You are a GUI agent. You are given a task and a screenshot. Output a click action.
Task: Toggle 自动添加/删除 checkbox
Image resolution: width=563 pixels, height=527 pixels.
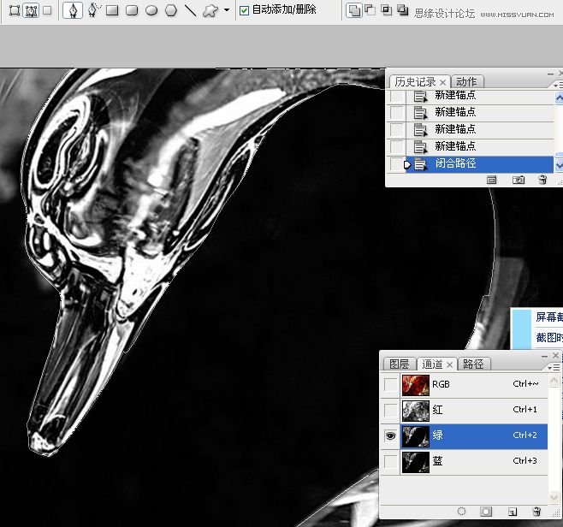pos(244,11)
